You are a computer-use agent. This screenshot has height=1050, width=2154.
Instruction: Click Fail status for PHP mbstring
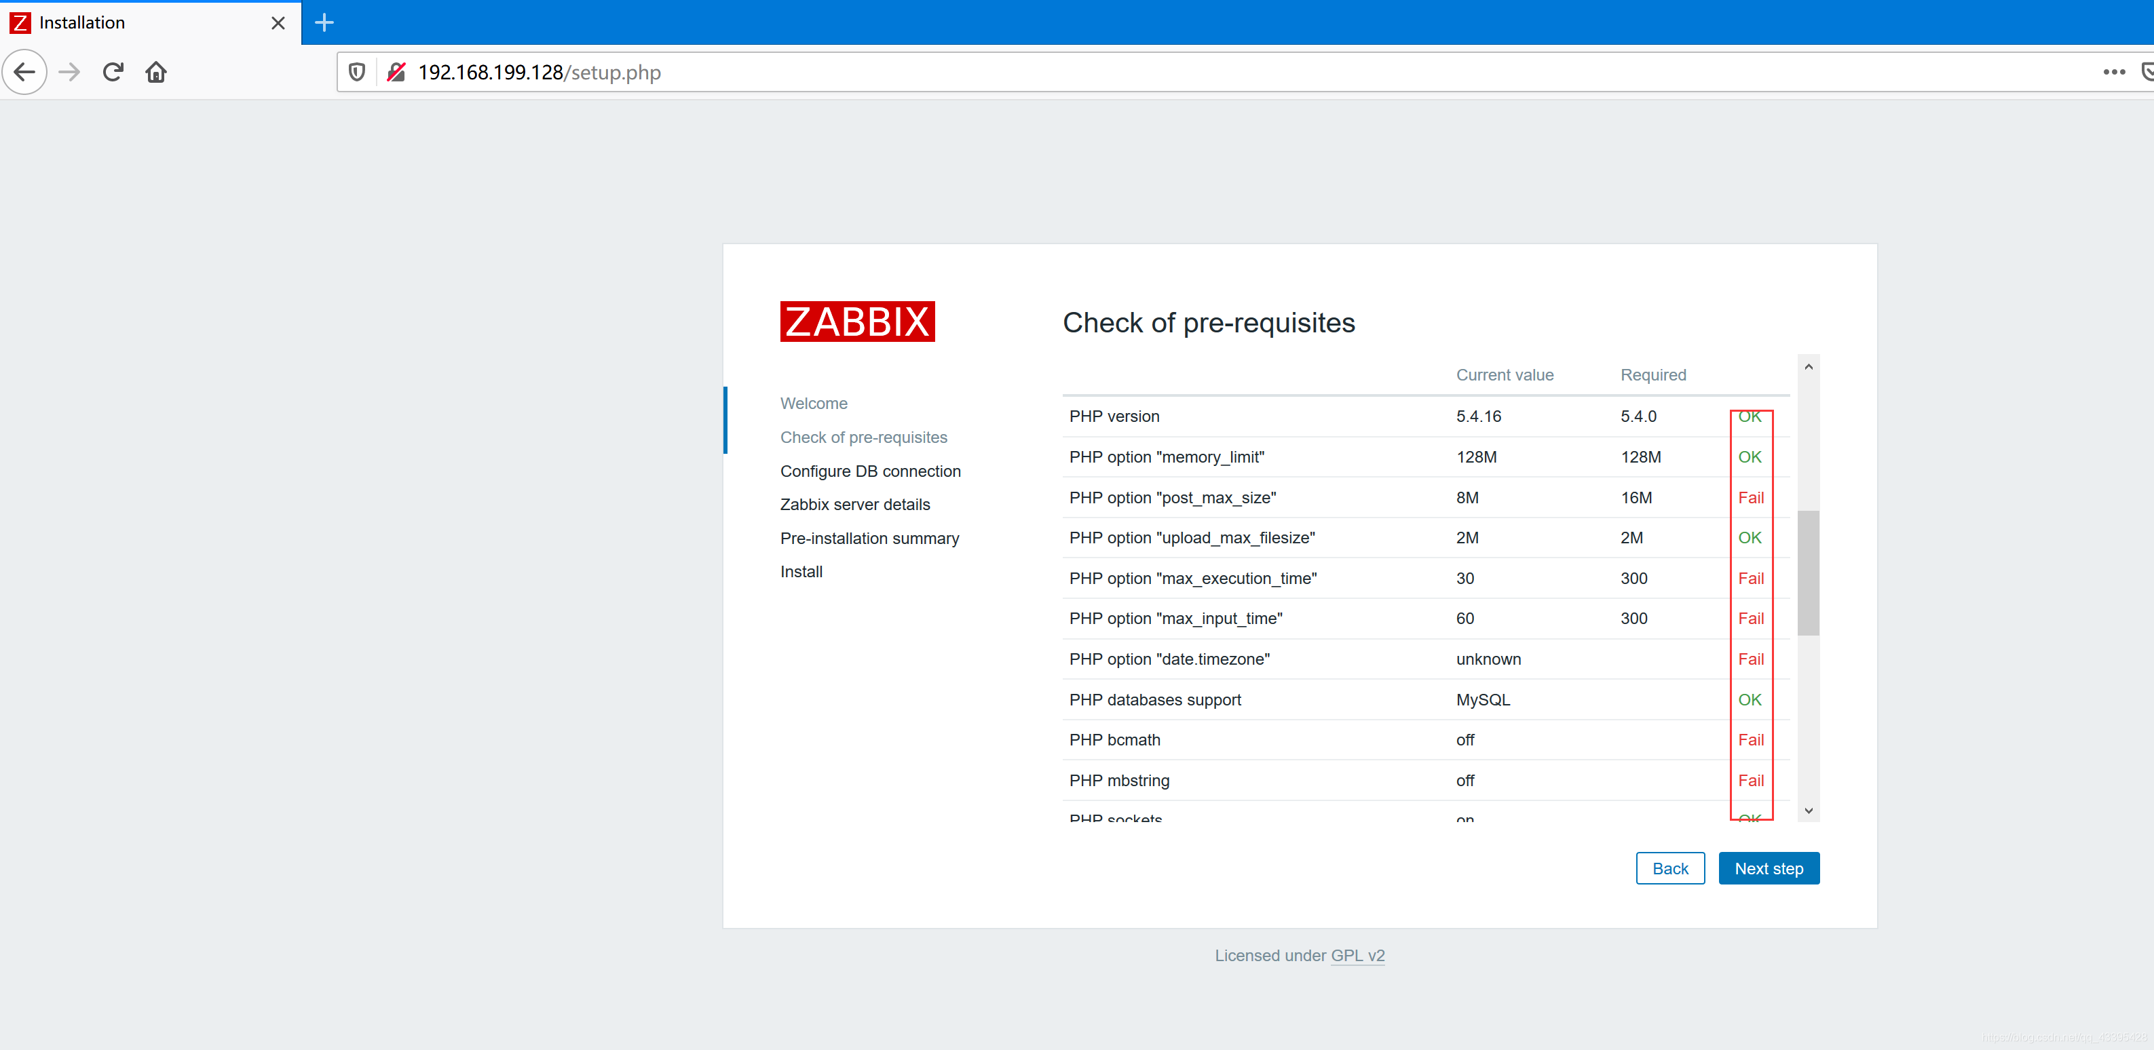(1750, 781)
